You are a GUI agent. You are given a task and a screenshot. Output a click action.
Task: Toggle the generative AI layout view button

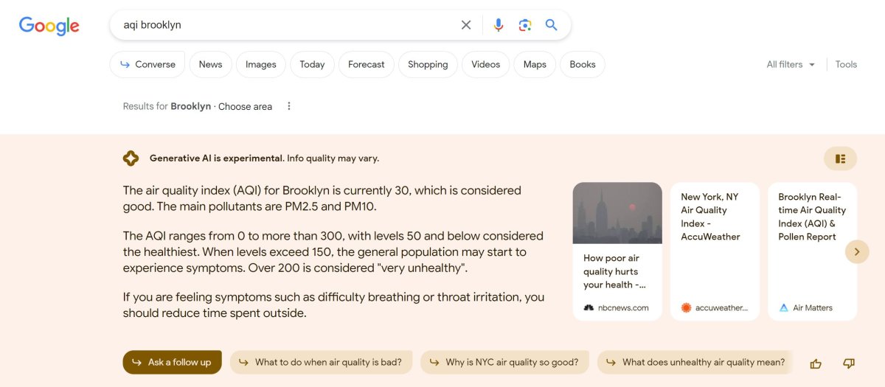tap(840, 158)
